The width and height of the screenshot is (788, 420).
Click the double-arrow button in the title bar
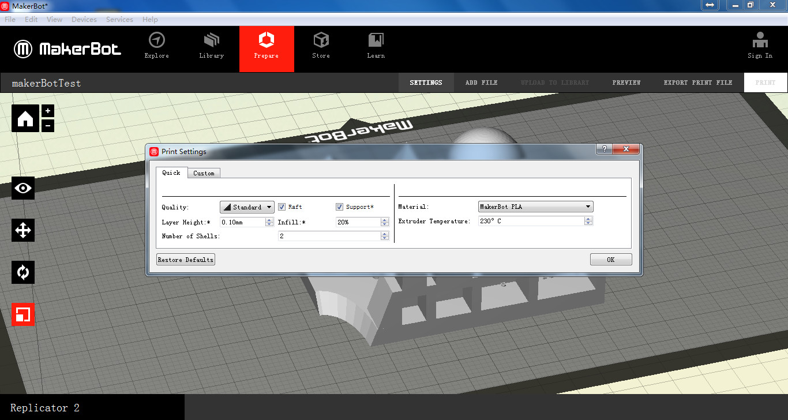click(x=710, y=5)
